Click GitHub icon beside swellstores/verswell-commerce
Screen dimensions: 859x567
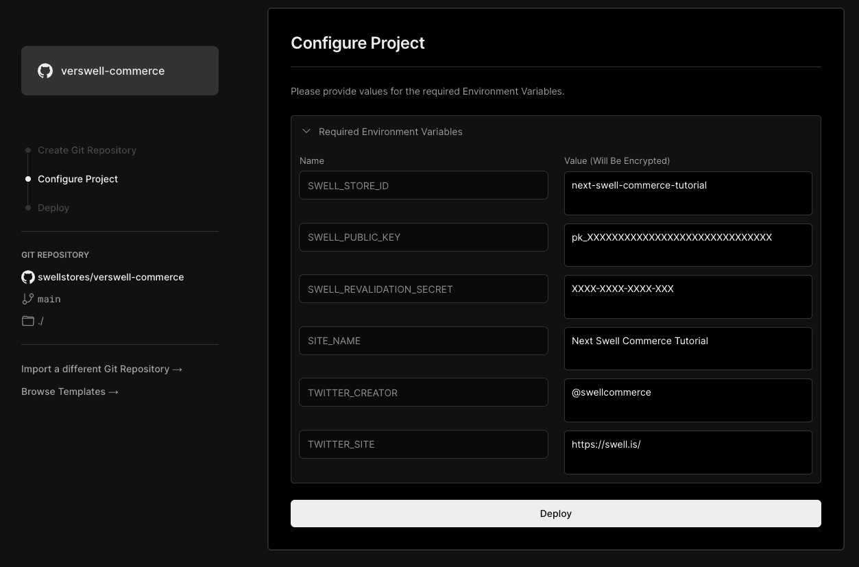click(x=28, y=277)
